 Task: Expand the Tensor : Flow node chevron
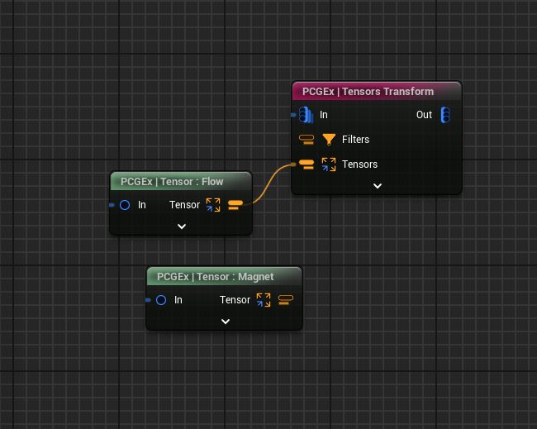[182, 226]
